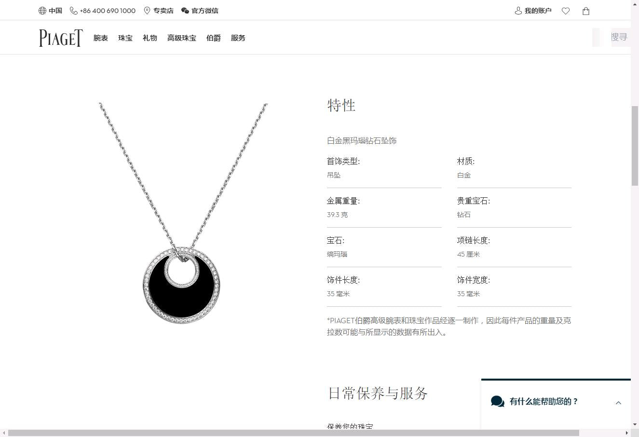Open the 腕表 watches menu
Screen dimensions: 639x437
coord(101,38)
